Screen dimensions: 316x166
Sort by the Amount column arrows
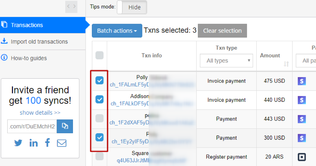point(286,64)
